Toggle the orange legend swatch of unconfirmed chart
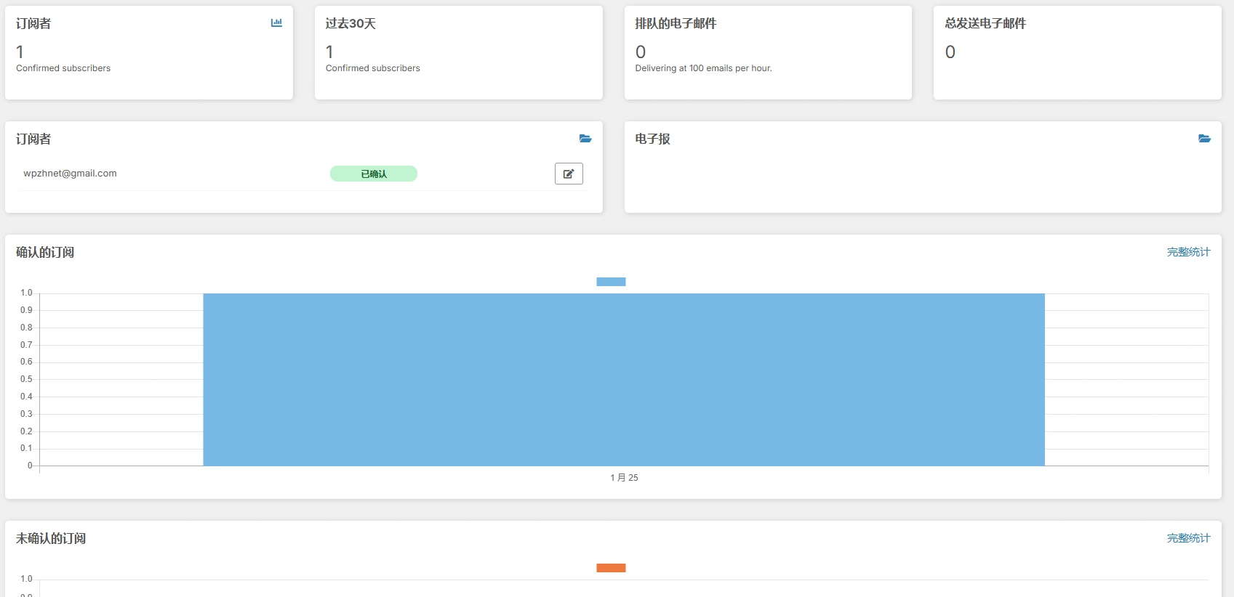The width and height of the screenshot is (1234, 597). coord(611,568)
